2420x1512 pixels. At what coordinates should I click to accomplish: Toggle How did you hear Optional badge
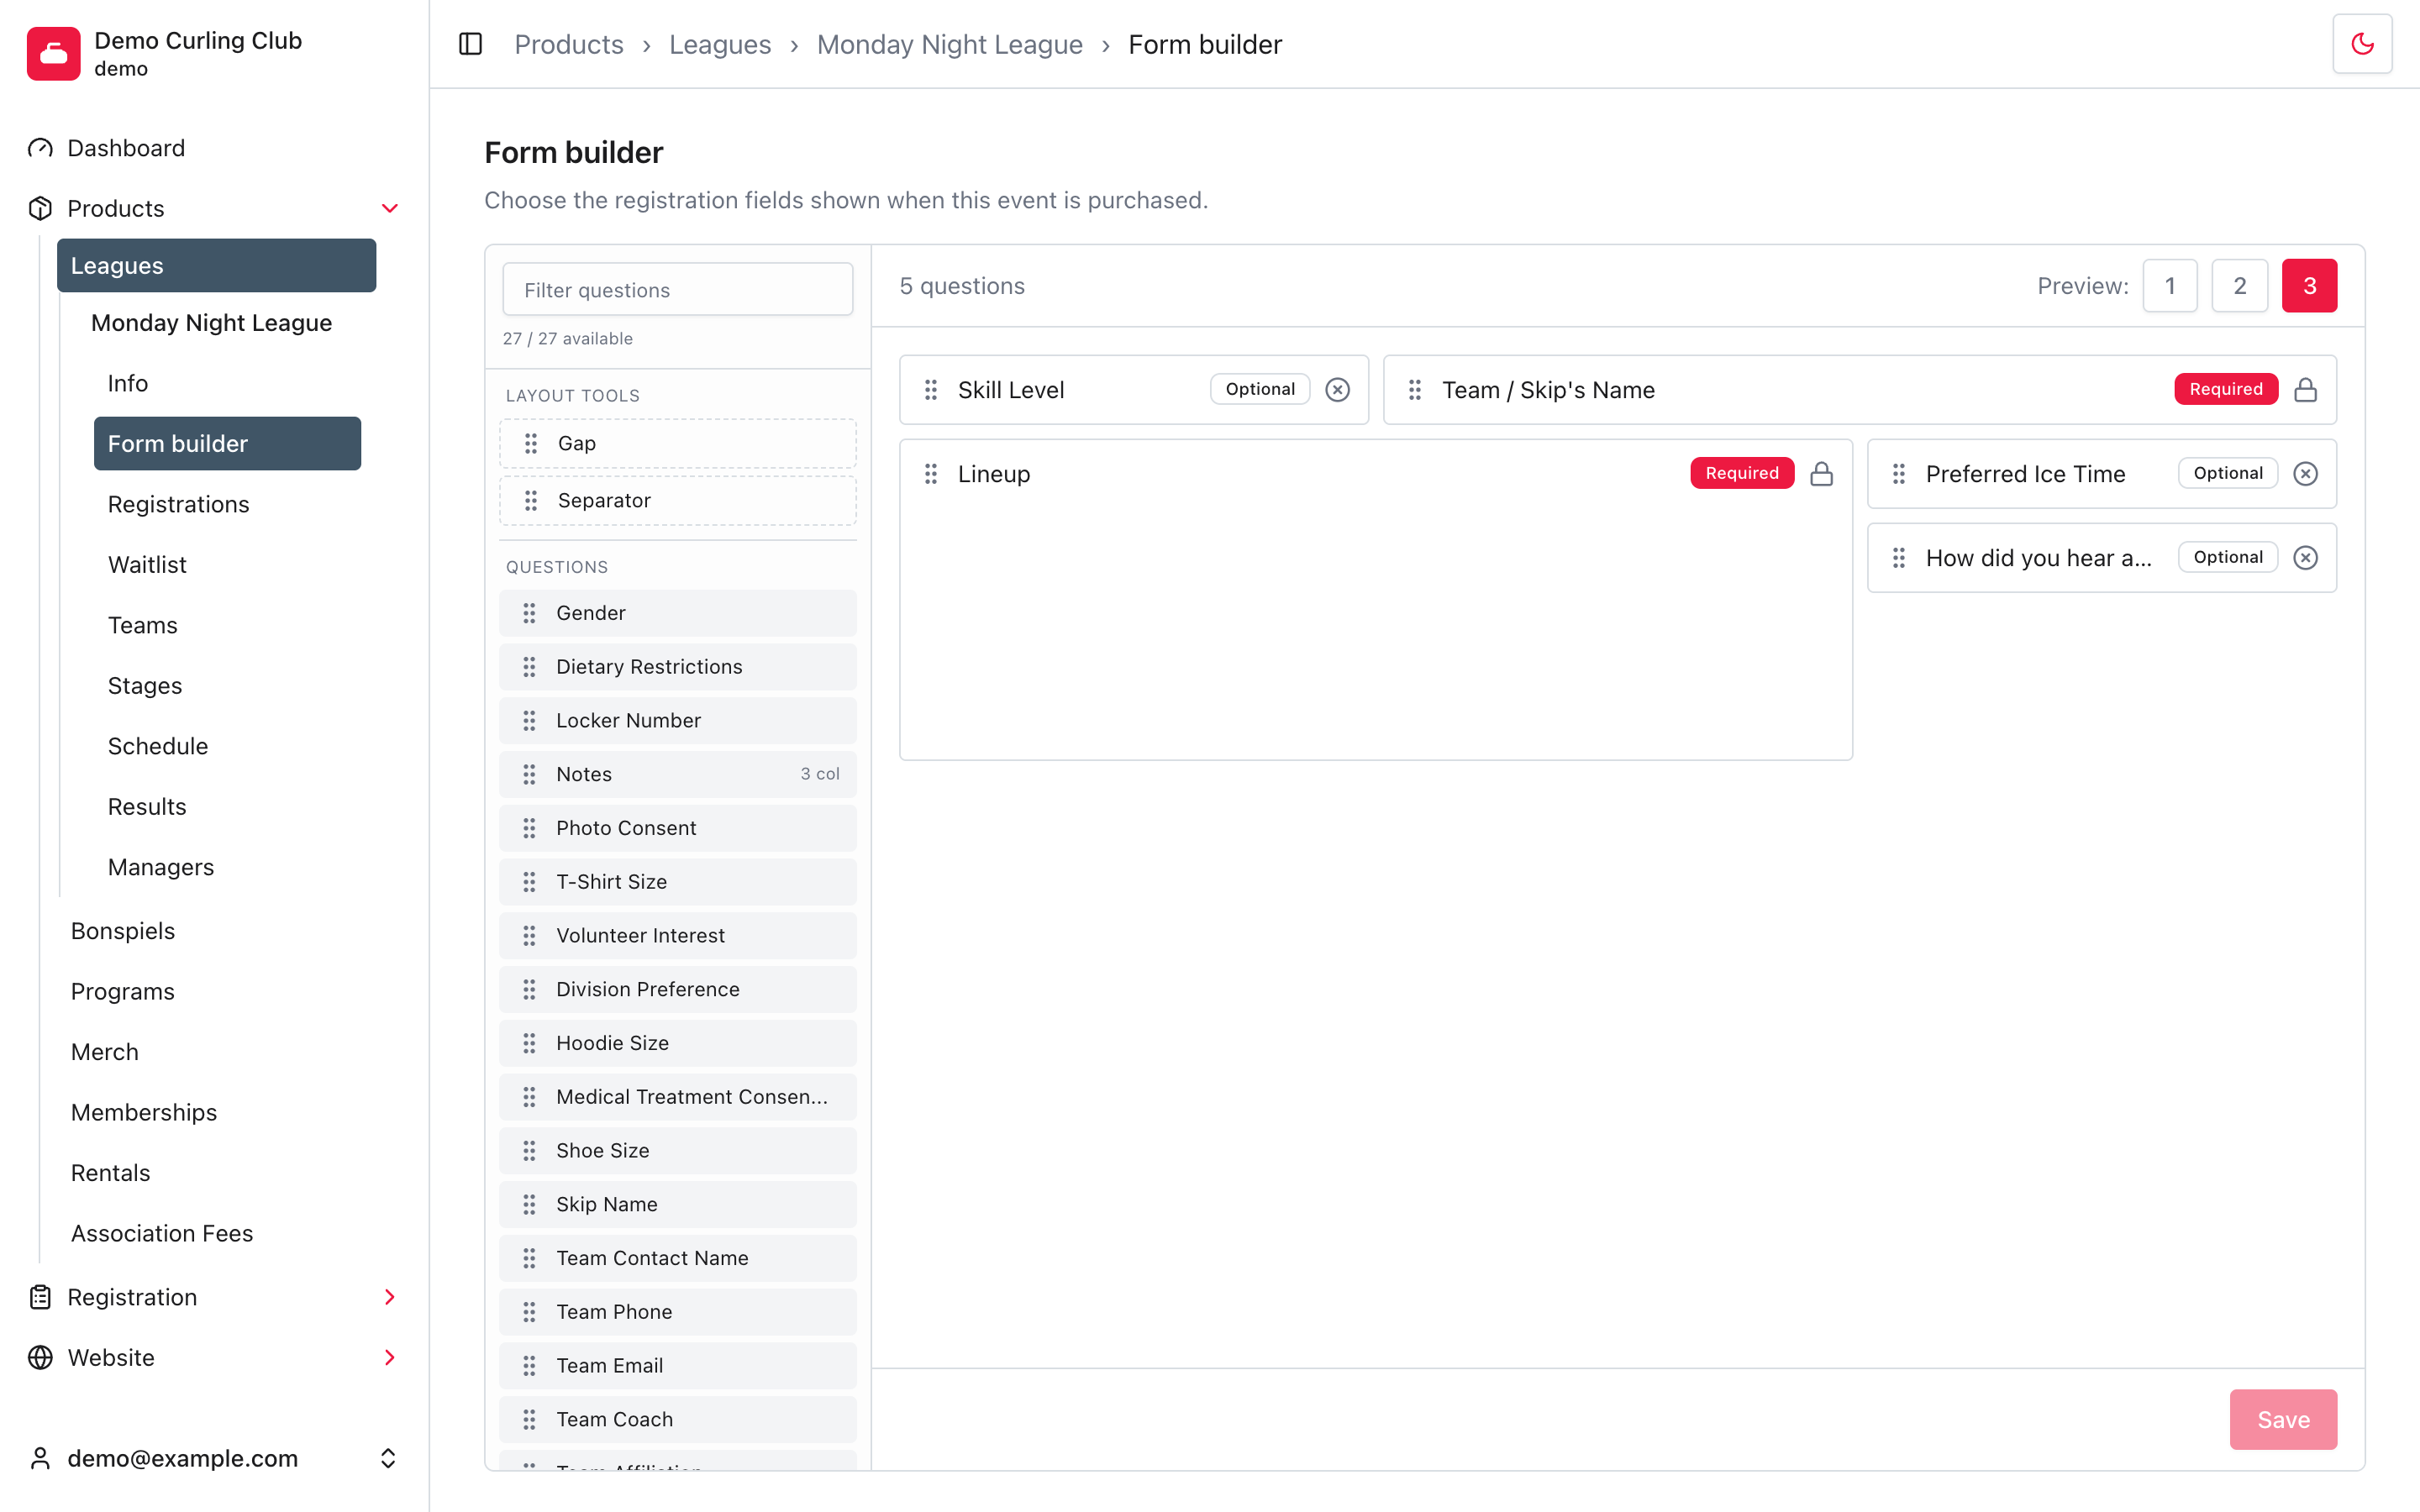(x=2227, y=557)
